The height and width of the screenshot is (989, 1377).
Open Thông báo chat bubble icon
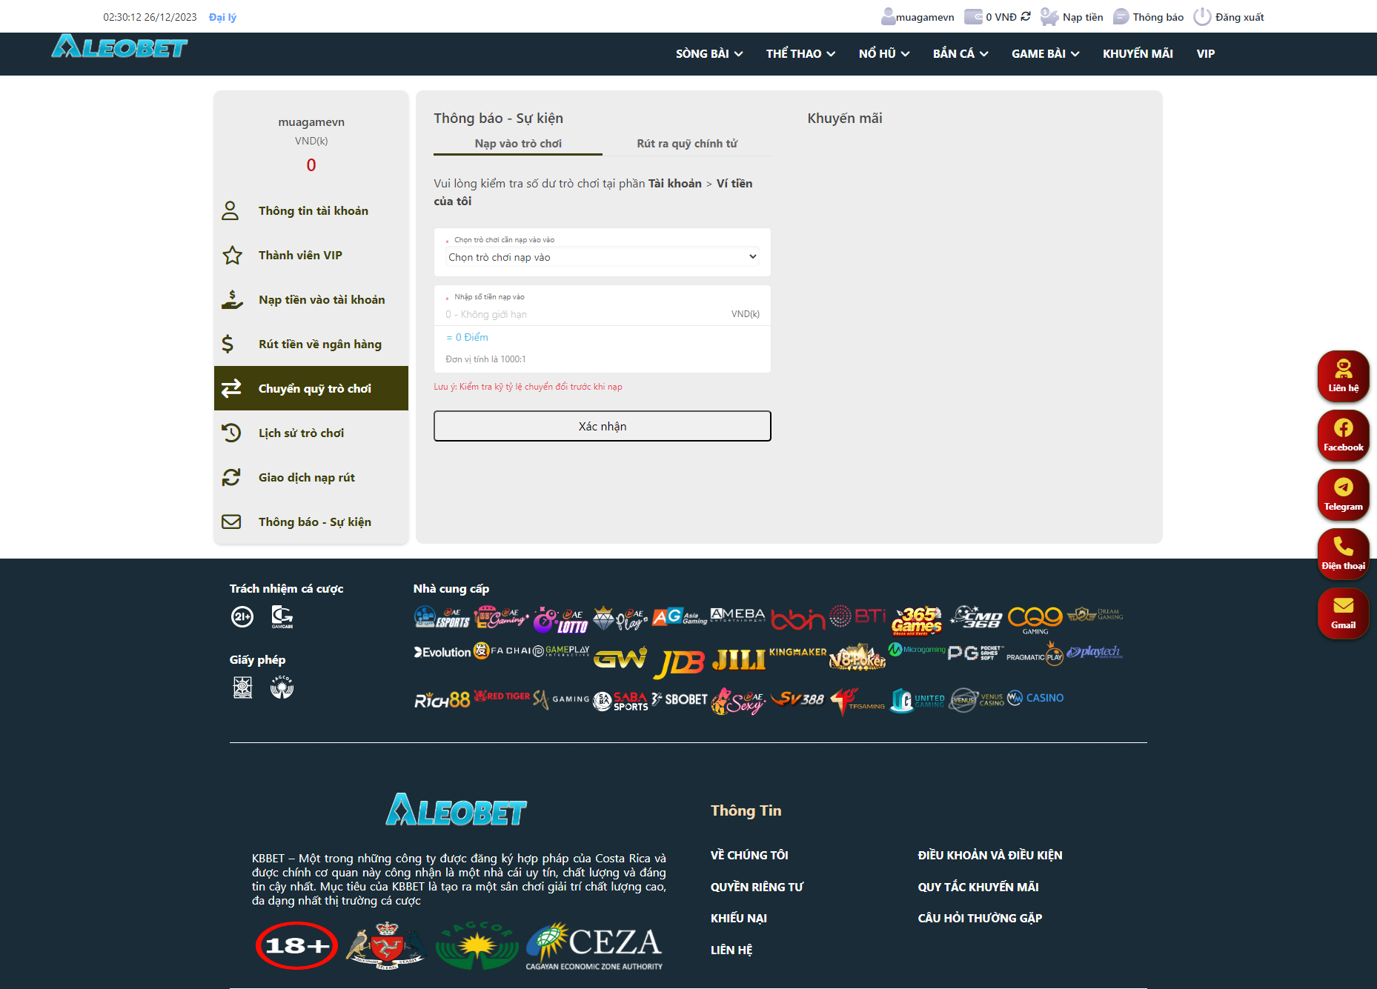(x=1121, y=16)
